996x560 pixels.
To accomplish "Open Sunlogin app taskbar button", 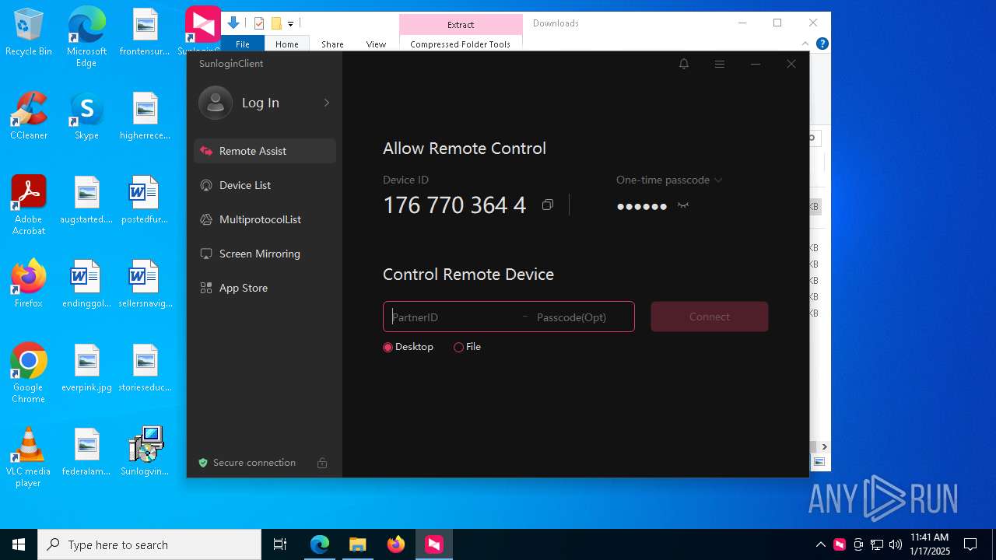I will pos(434,544).
